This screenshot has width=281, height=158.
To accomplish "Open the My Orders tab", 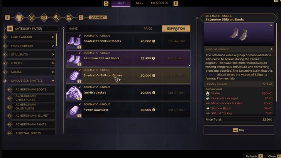I will [159, 3].
